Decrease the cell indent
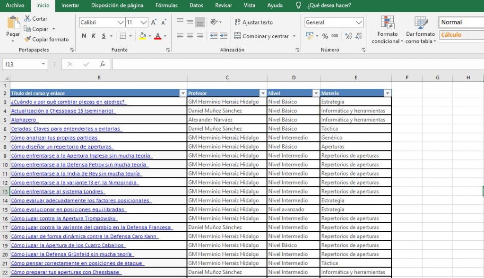This screenshot has width=484, height=278. click(214, 36)
